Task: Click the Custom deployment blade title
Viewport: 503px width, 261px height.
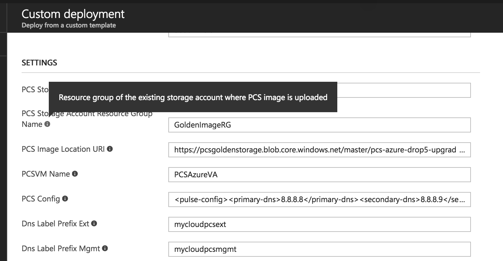Action: pyautogui.click(x=73, y=14)
